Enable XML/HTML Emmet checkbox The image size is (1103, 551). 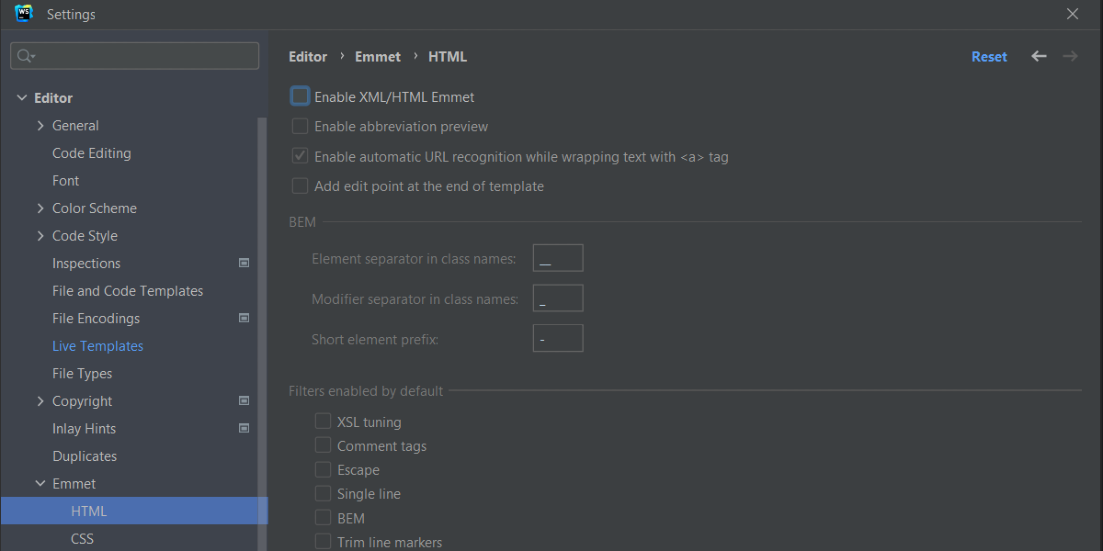(300, 96)
